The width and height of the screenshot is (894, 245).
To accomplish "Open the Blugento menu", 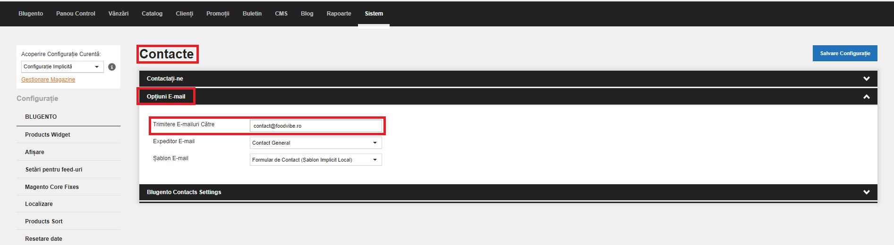I will pyautogui.click(x=31, y=14).
